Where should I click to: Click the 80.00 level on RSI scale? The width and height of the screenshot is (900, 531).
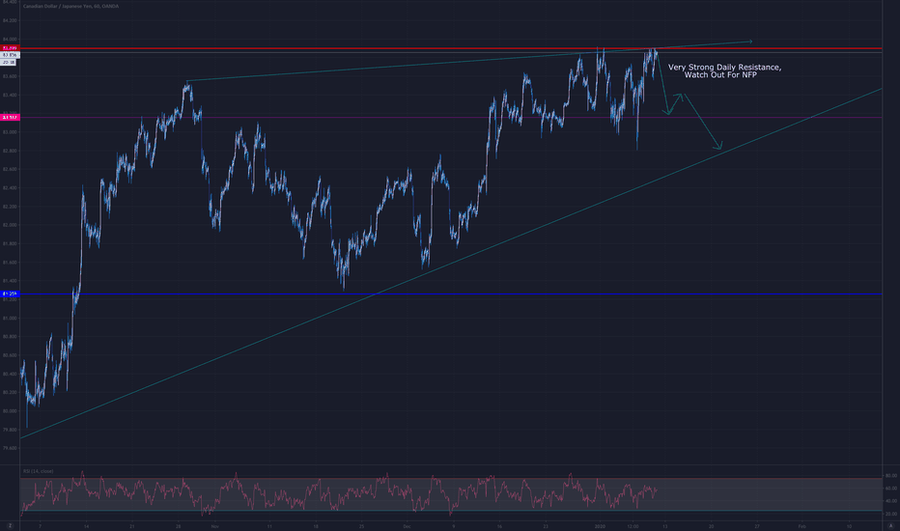(890, 476)
